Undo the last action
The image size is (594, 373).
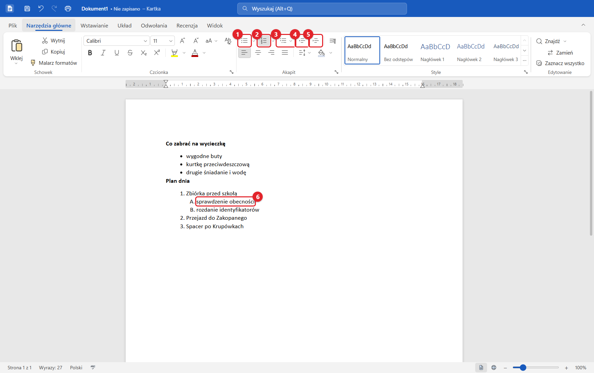[x=41, y=8]
